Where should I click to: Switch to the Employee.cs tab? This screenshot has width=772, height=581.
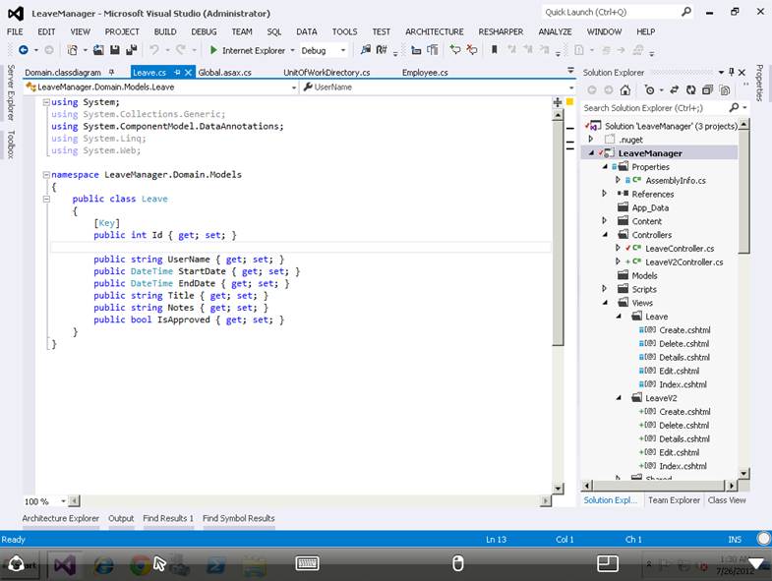coord(425,73)
